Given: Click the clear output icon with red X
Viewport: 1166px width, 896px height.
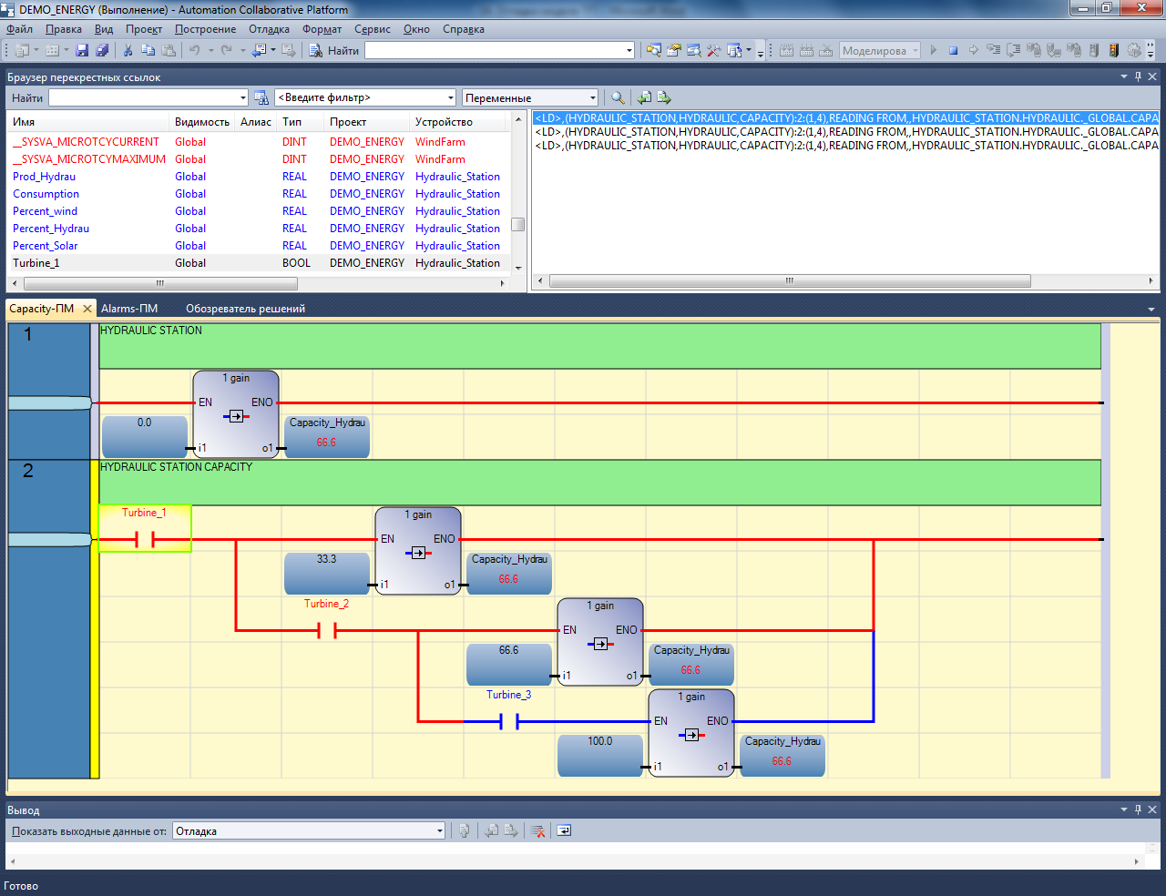Looking at the screenshot, I should tap(538, 830).
